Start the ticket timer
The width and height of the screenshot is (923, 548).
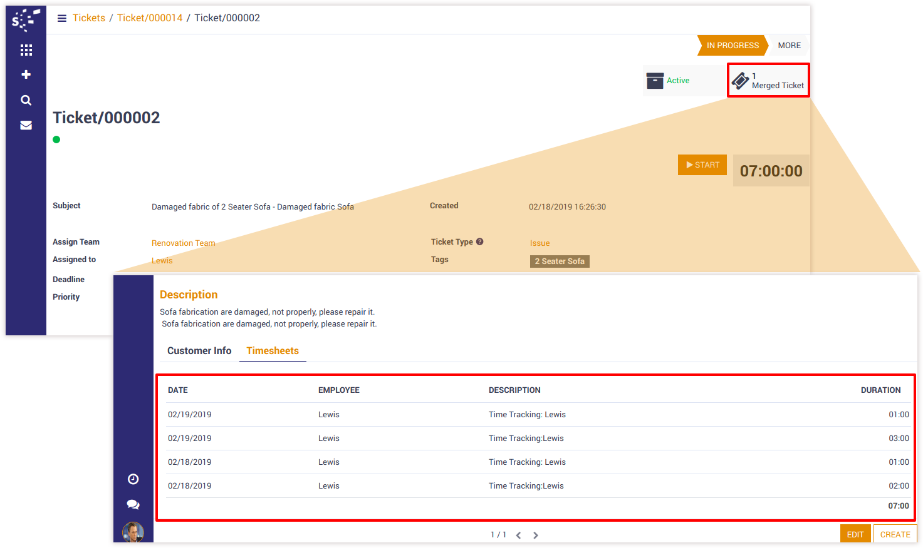(x=702, y=165)
